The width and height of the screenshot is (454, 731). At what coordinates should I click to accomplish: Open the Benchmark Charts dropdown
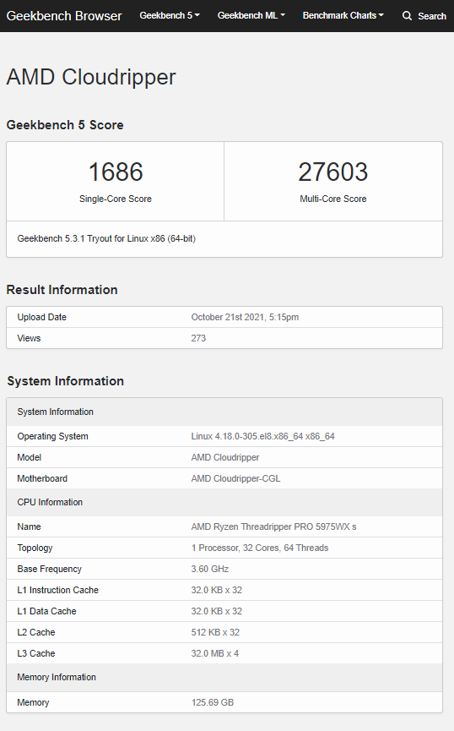pos(343,15)
